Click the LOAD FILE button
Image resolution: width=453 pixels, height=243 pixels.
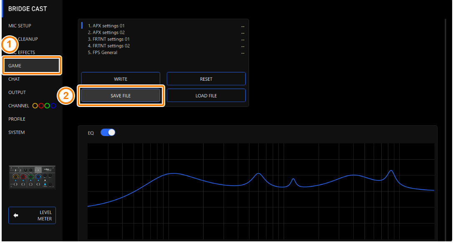point(206,96)
